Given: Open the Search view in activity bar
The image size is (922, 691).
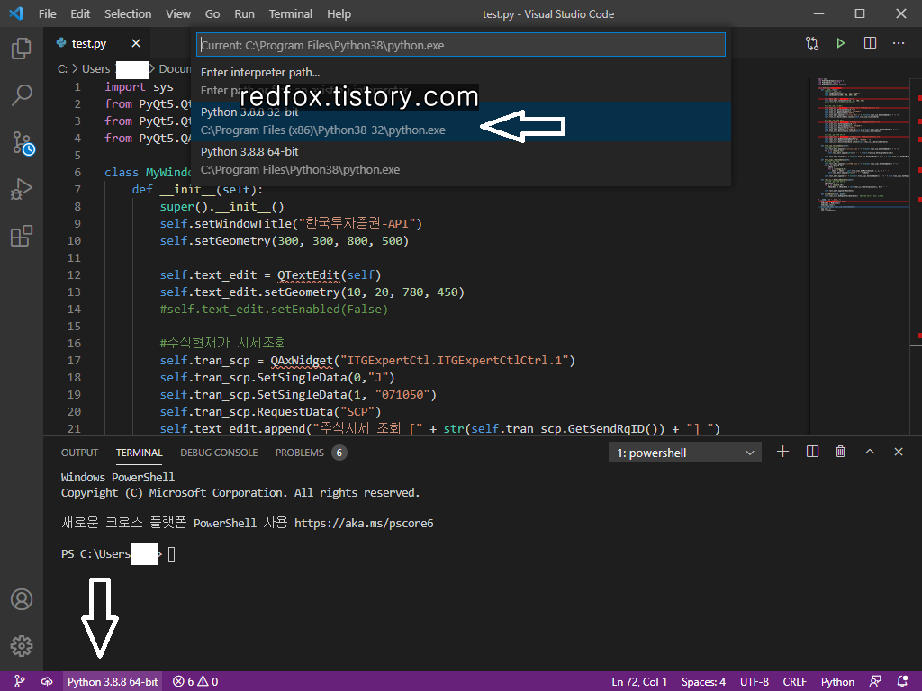Looking at the screenshot, I should click(22, 94).
